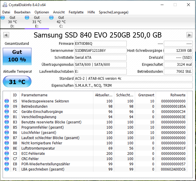Click blue status orb for drive C:
The image size is (196, 181).
pos(51,17)
